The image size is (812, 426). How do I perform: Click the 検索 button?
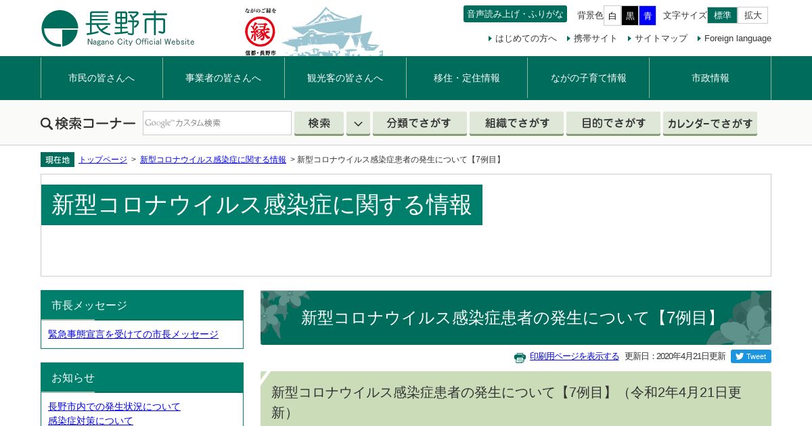(319, 123)
